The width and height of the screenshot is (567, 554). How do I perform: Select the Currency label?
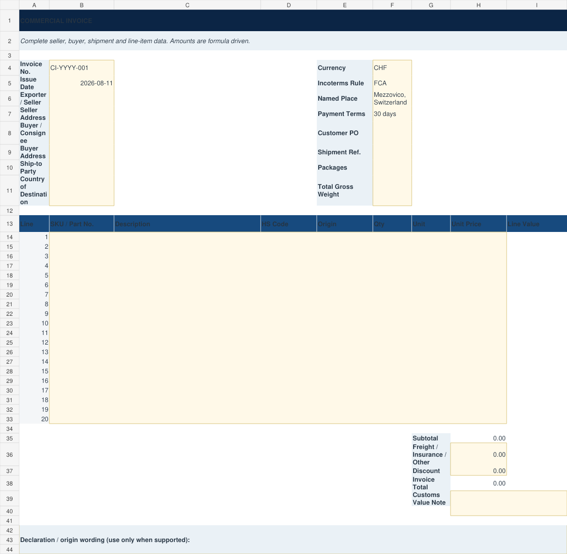tap(345, 68)
